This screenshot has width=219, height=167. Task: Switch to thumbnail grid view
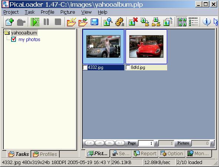tap(182, 22)
